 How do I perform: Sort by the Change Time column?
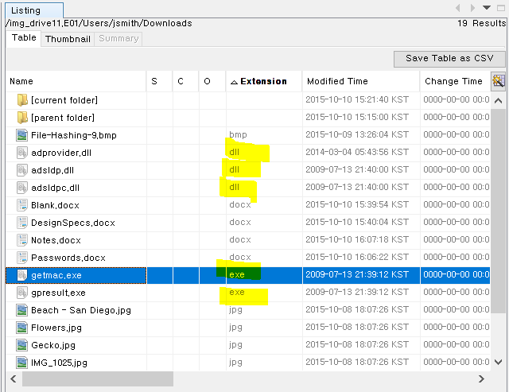click(455, 81)
